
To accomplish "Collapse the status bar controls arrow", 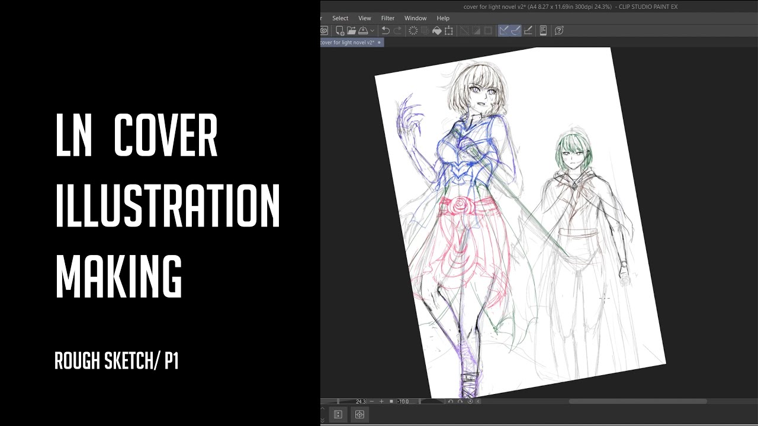I will (478, 401).
